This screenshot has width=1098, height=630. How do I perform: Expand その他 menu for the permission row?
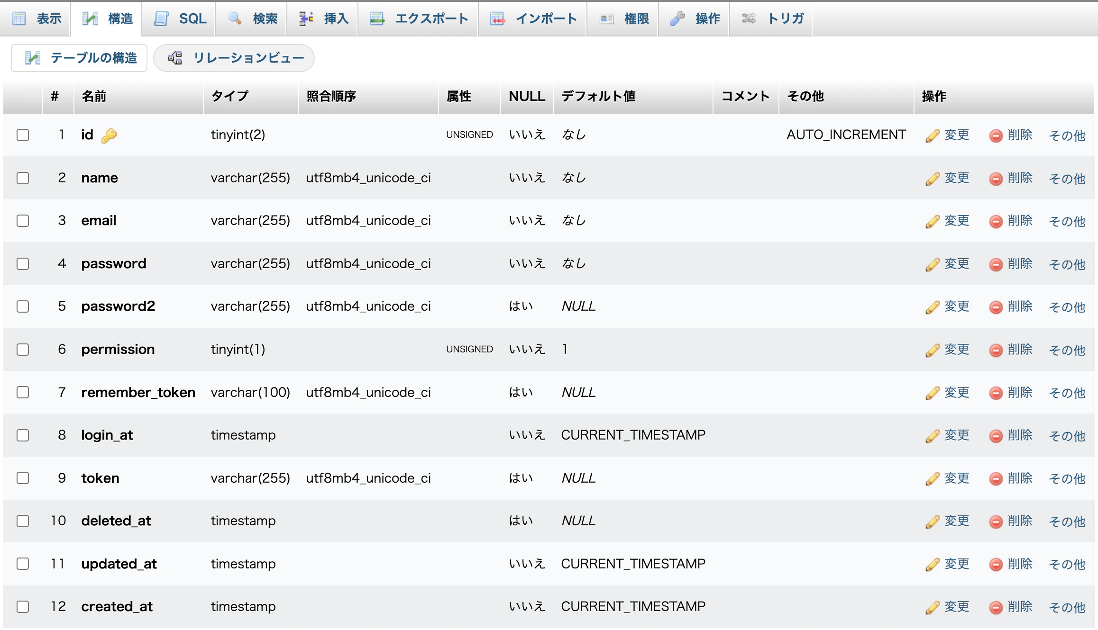tap(1067, 351)
